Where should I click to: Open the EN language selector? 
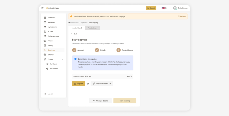click(x=164, y=8)
